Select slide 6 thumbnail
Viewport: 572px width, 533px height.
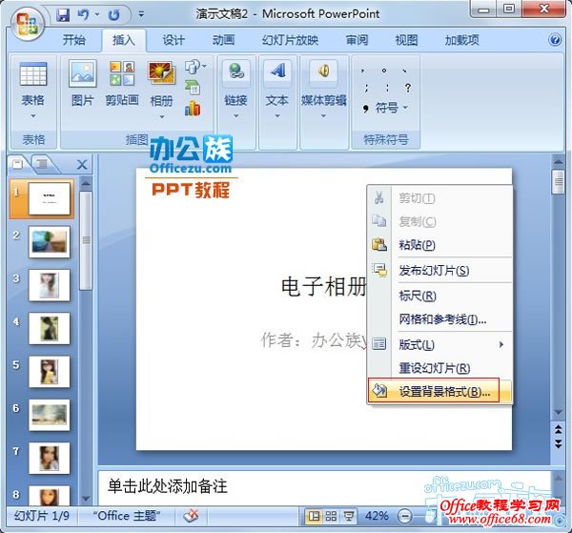(50, 415)
